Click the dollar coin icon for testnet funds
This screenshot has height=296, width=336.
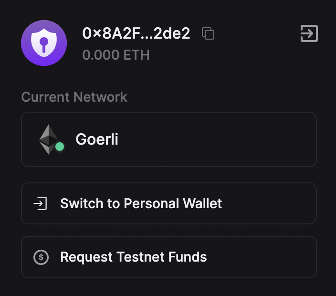tap(41, 257)
